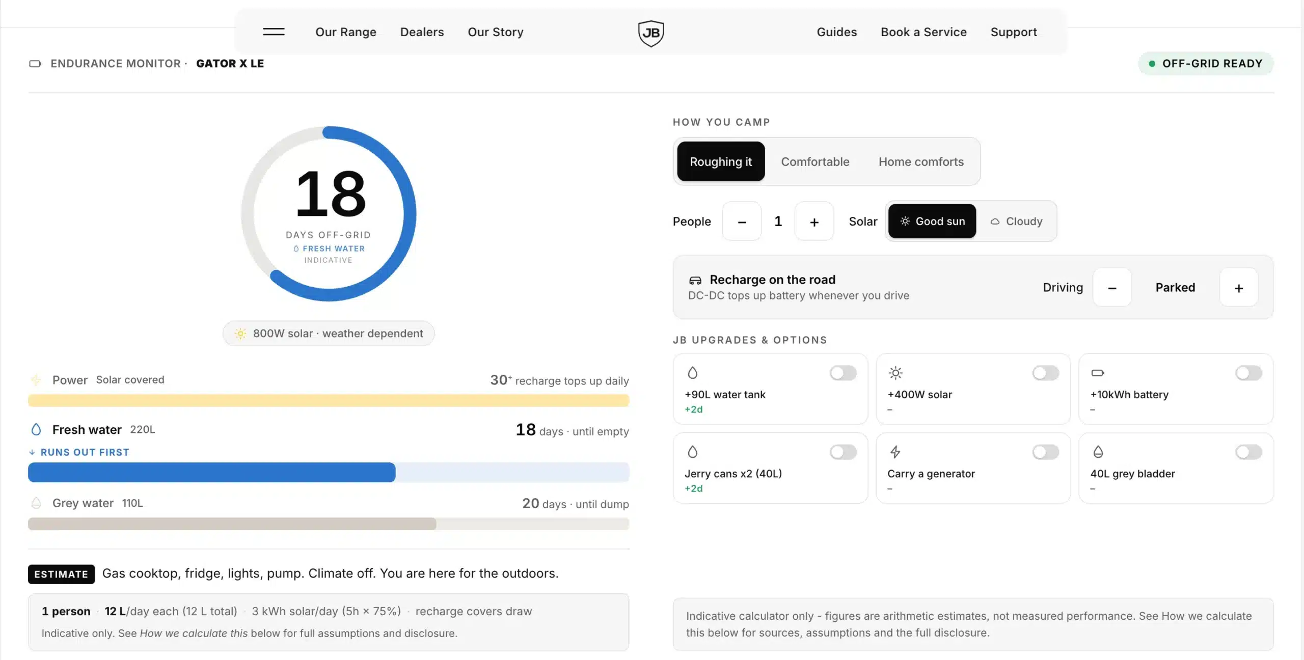Click the +2d value under Jerry cans
Viewport: 1304px width, 660px height.
pos(693,488)
